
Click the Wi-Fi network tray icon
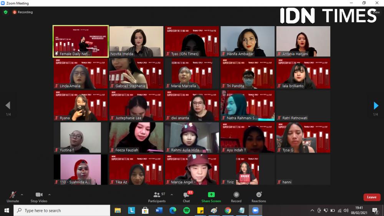(339, 210)
